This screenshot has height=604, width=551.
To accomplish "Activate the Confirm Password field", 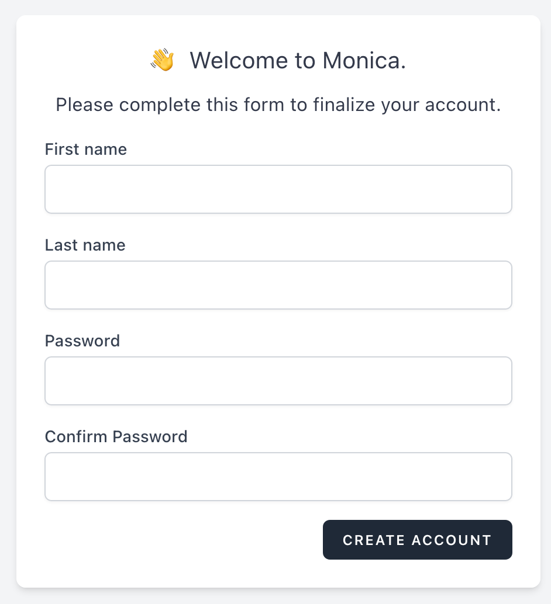I will tap(278, 477).
